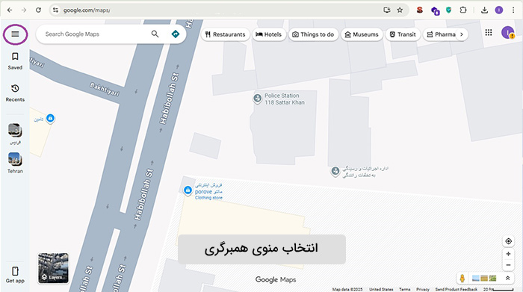
Task: Select the porove Clothing store marker
Action: (188, 190)
